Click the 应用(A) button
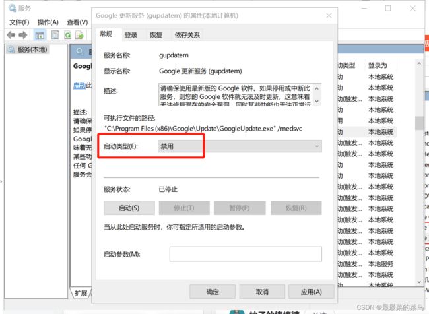 (x=312, y=292)
